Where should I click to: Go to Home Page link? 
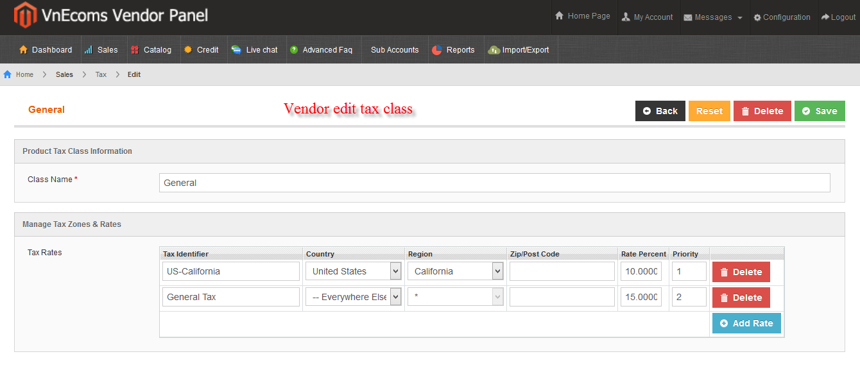coord(582,15)
